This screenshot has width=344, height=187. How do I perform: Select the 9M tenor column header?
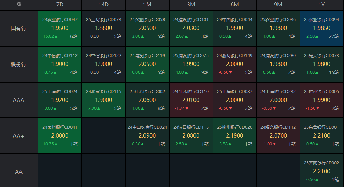[278, 5]
